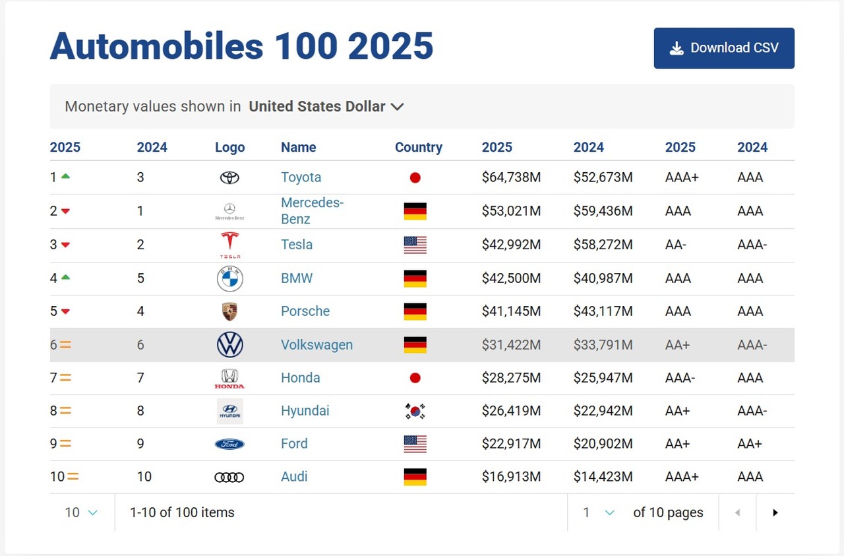Screen dimensions: 844x556
Task: Click the Mercedes-Benz star logo
Action: point(229,211)
